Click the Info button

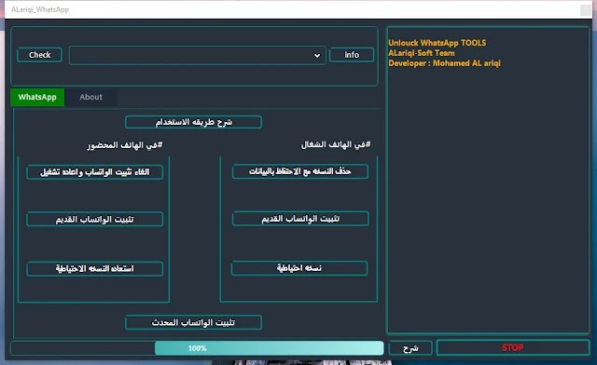(x=352, y=55)
